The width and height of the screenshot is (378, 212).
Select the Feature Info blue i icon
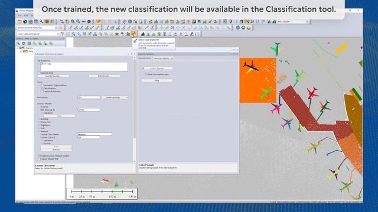(130, 22)
